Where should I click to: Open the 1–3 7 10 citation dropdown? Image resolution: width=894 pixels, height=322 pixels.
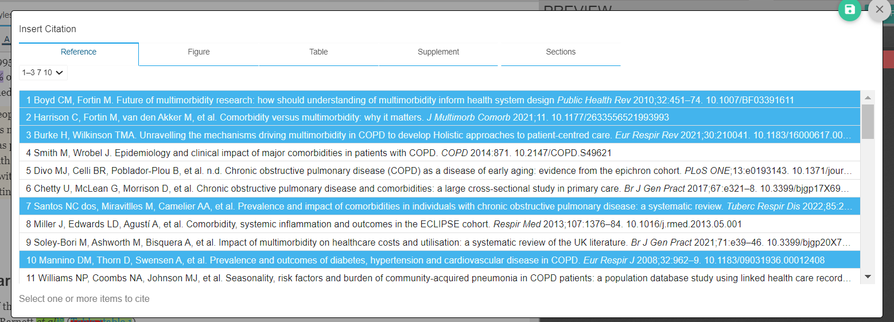tap(44, 73)
